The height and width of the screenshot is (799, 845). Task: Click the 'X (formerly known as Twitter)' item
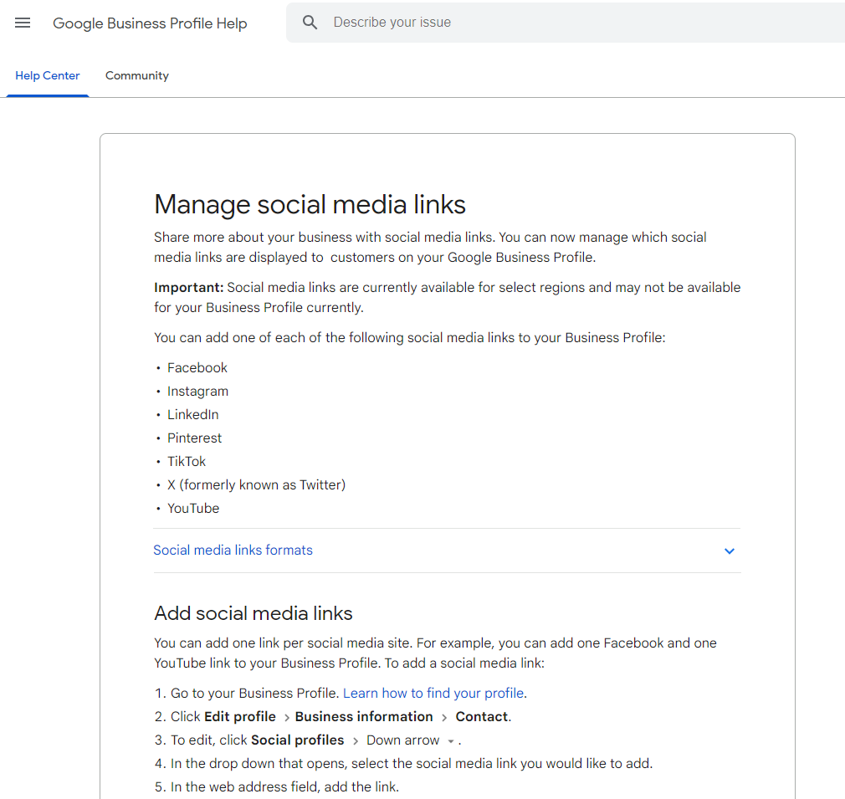click(x=256, y=484)
